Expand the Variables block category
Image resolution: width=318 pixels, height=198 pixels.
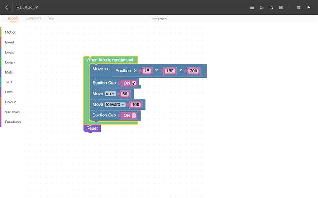click(x=12, y=112)
